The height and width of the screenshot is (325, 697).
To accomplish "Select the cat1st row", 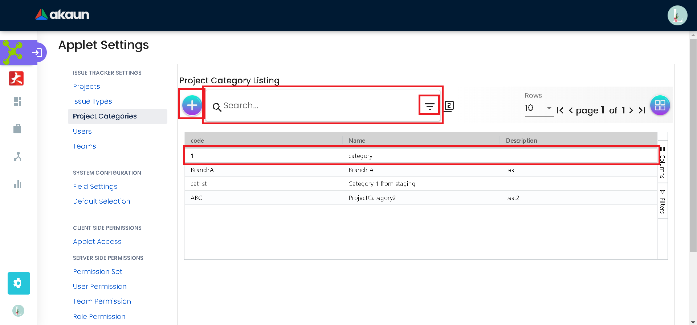I will 421,184.
